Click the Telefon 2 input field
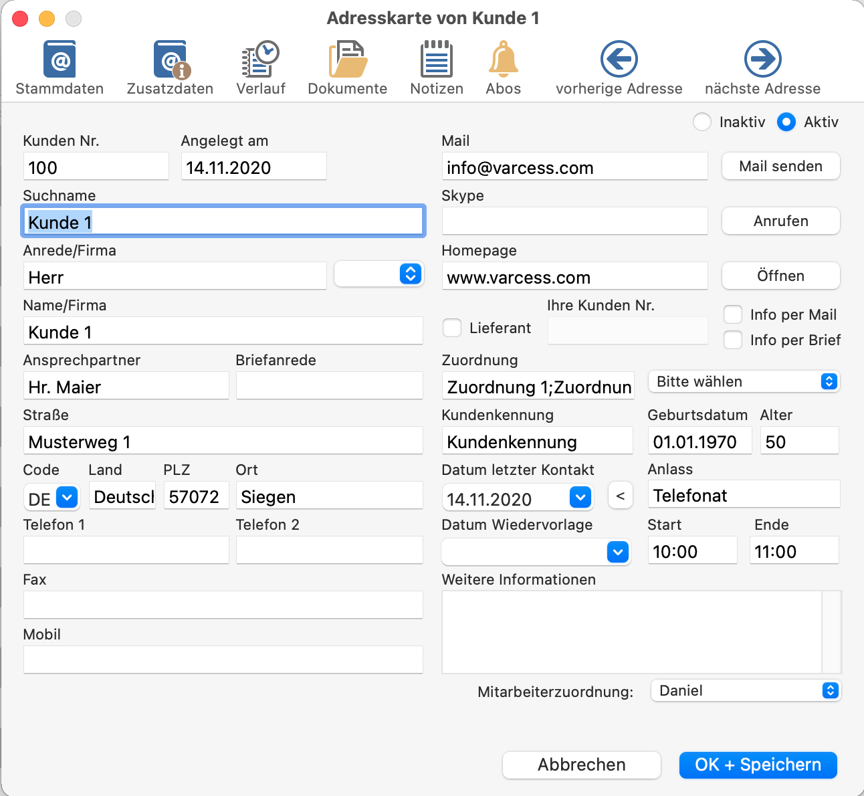Viewport: 864px width, 796px height. click(330, 550)
